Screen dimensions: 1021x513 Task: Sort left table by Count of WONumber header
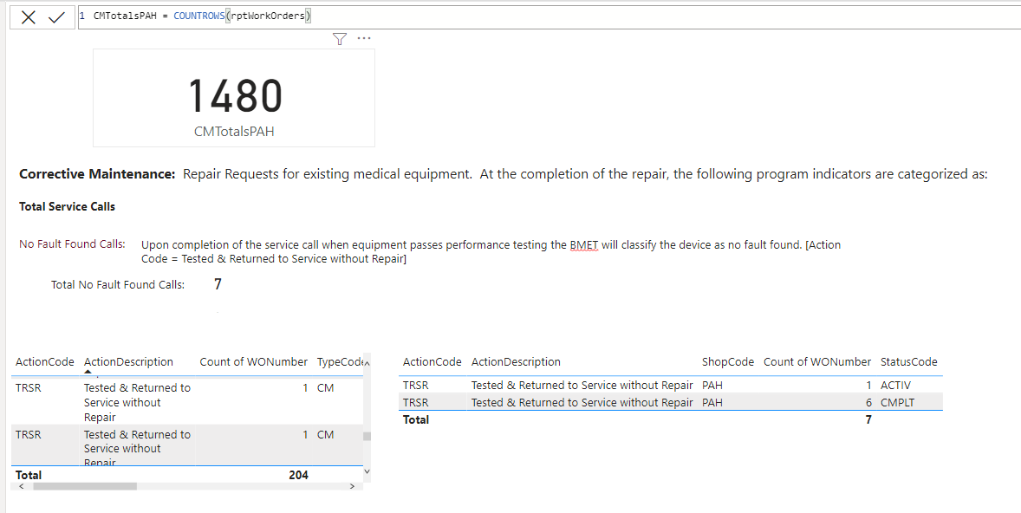[x=253, y=362]
